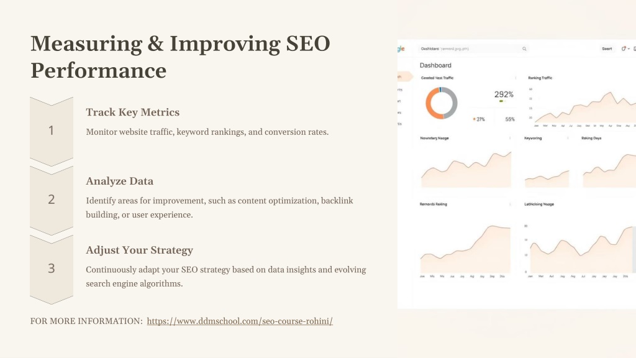Click the step 1 chevron number badge
The image size is (636, 358).
[x=52, y=131]
